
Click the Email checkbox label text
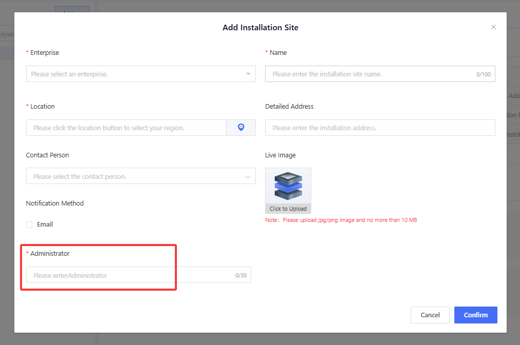pyautogui.click(x=45, y=225)
